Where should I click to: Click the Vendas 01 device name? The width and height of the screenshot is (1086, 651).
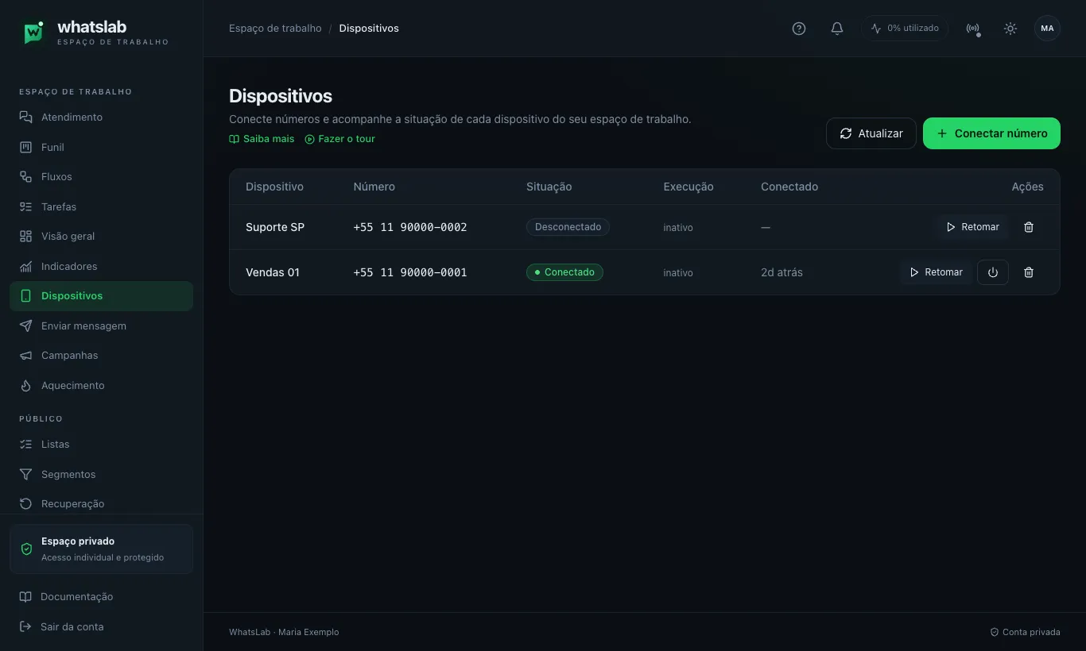[x=273, y=272]
